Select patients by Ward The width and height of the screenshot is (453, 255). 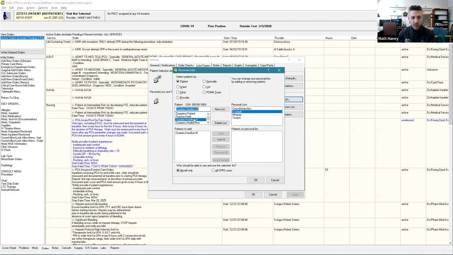178,87
